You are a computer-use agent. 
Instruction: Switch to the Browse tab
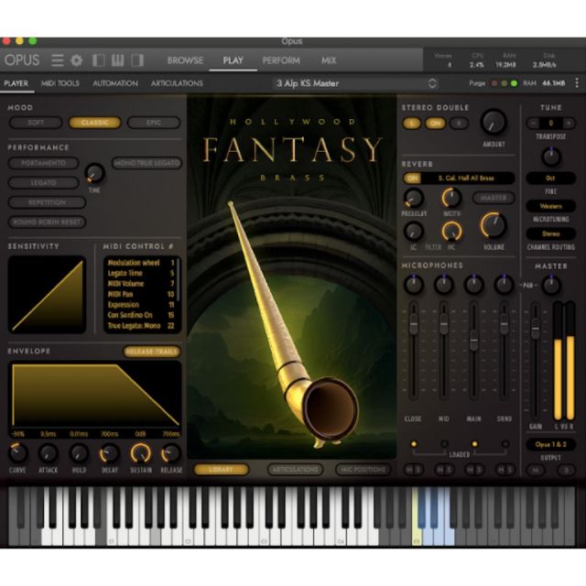(185, 60)
